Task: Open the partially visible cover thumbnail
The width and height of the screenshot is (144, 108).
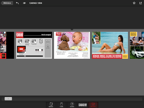Action: point(7,45)
